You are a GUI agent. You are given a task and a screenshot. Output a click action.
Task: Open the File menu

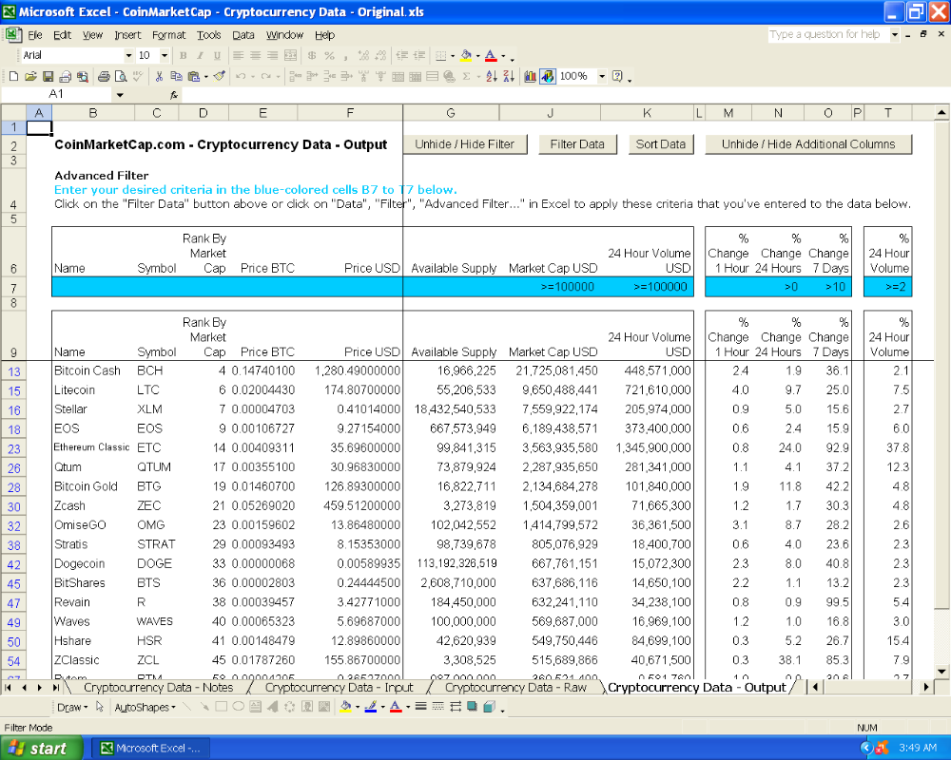tap(35, 35)
